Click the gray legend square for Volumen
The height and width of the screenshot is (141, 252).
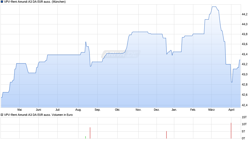click(x=2, y=115)
